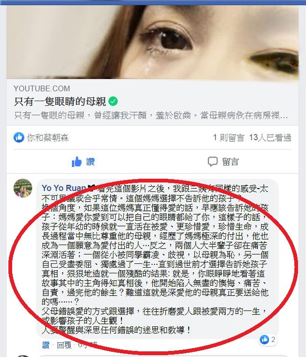The width and height of the screenshot is (306, 357).
Task: Show the 13人已看過 viewers list
Action: click(x=270, y=138)
